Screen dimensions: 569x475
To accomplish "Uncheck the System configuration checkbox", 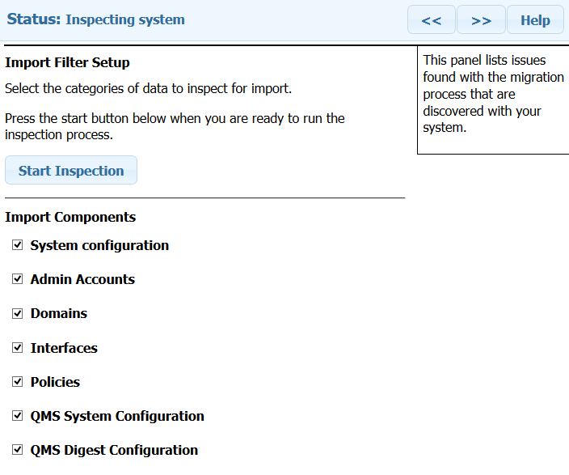I will click(x=18, y=244).
